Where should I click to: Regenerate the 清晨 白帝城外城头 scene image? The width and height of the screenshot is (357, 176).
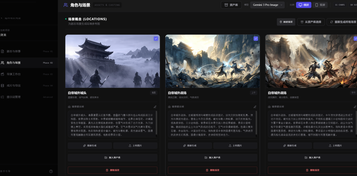(90, 146)
